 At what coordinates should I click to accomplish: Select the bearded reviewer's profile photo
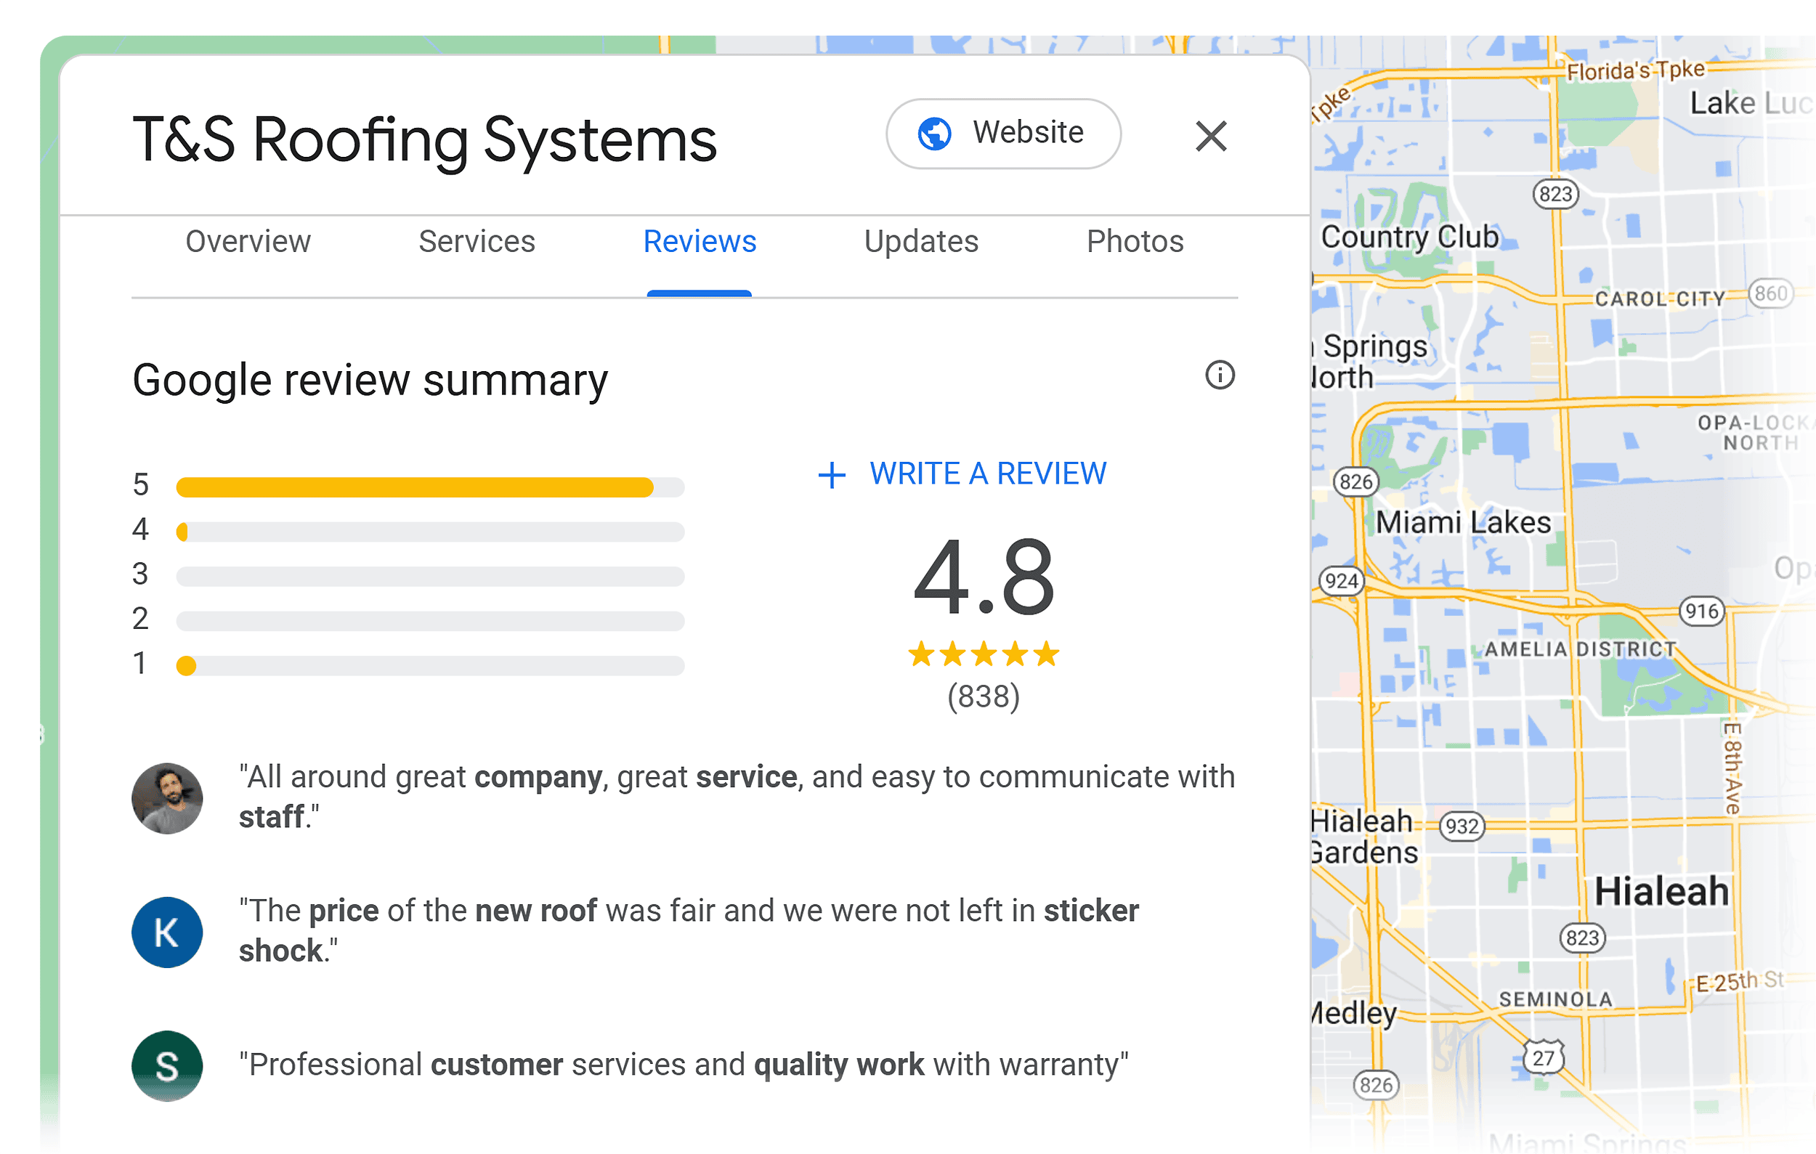pos(166,798)
